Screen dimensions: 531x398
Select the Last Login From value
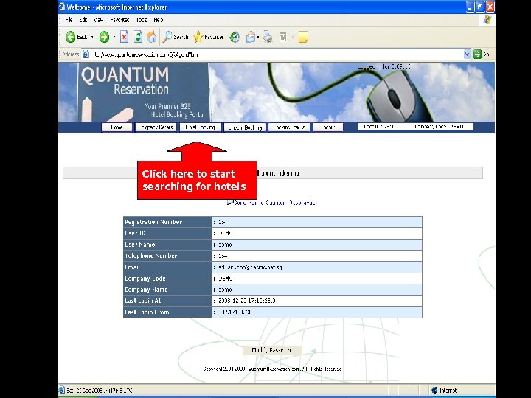tap(234, 312)
